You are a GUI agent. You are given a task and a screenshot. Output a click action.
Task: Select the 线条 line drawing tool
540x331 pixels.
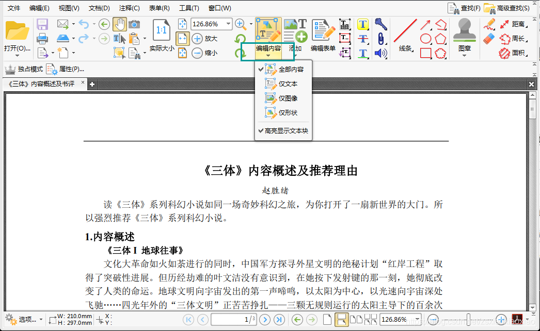(405, 36)
